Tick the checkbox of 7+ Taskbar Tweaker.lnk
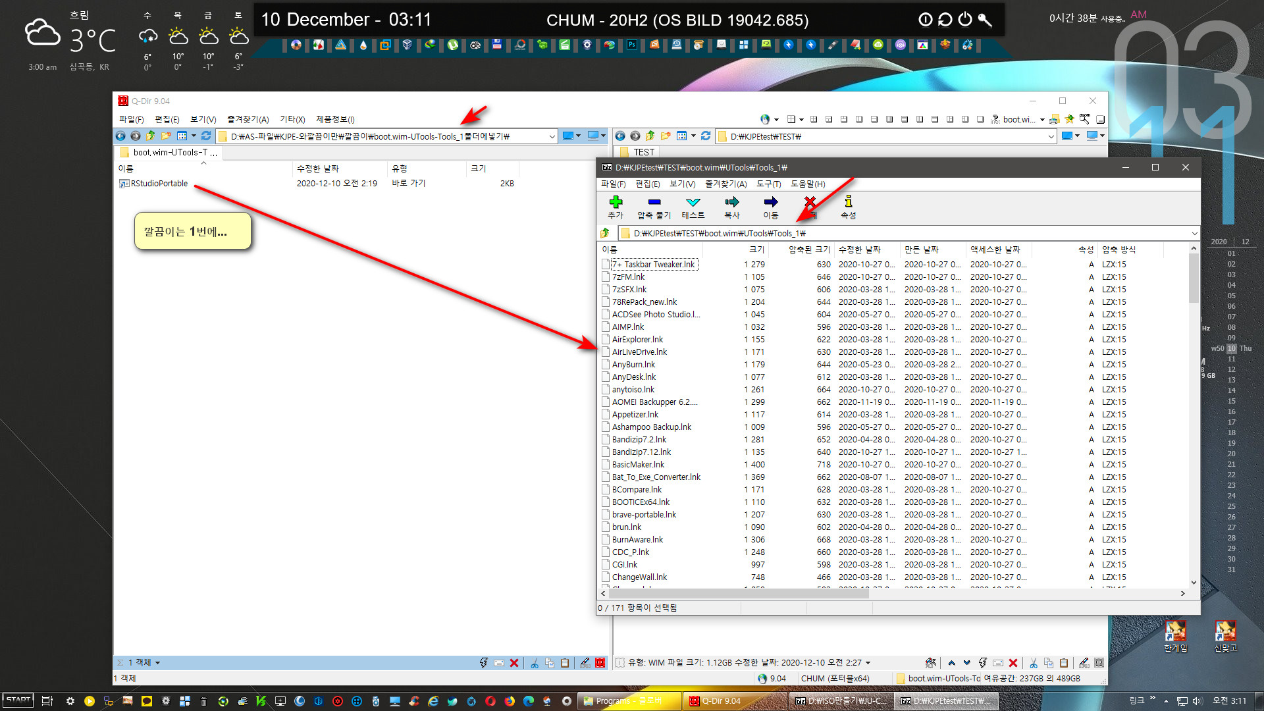The height and width of the screenshot is (711, 1264). coord(606,265)
